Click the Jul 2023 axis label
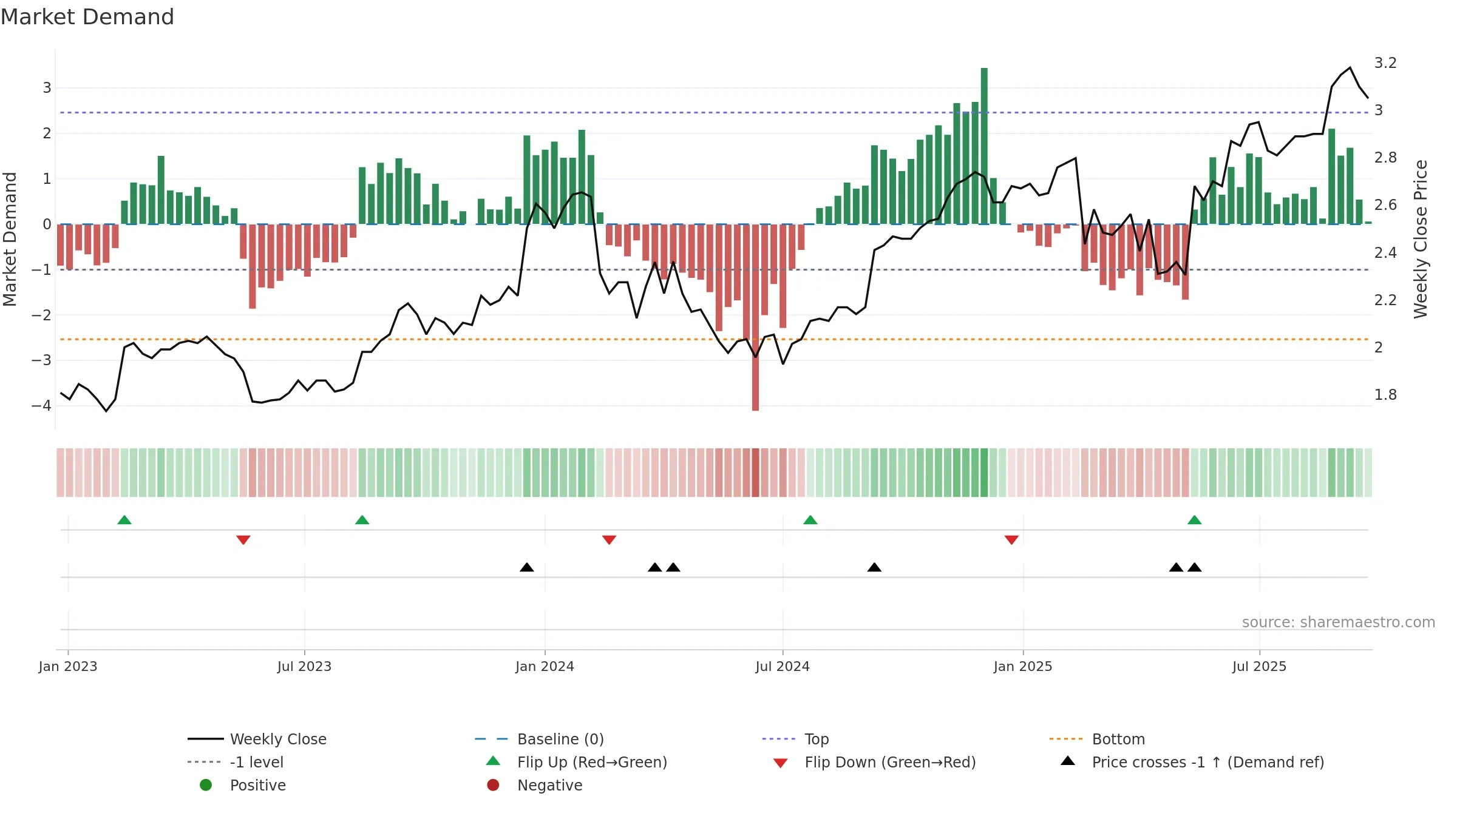The image size is (1457, 819). [x=305, y=666]
